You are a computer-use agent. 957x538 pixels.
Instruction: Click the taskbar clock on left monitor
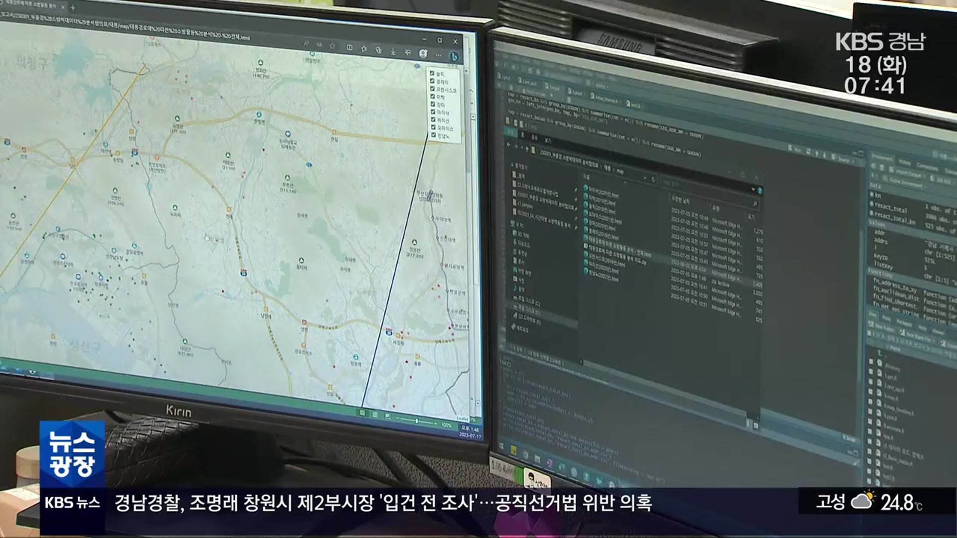(x=470, y=432)
